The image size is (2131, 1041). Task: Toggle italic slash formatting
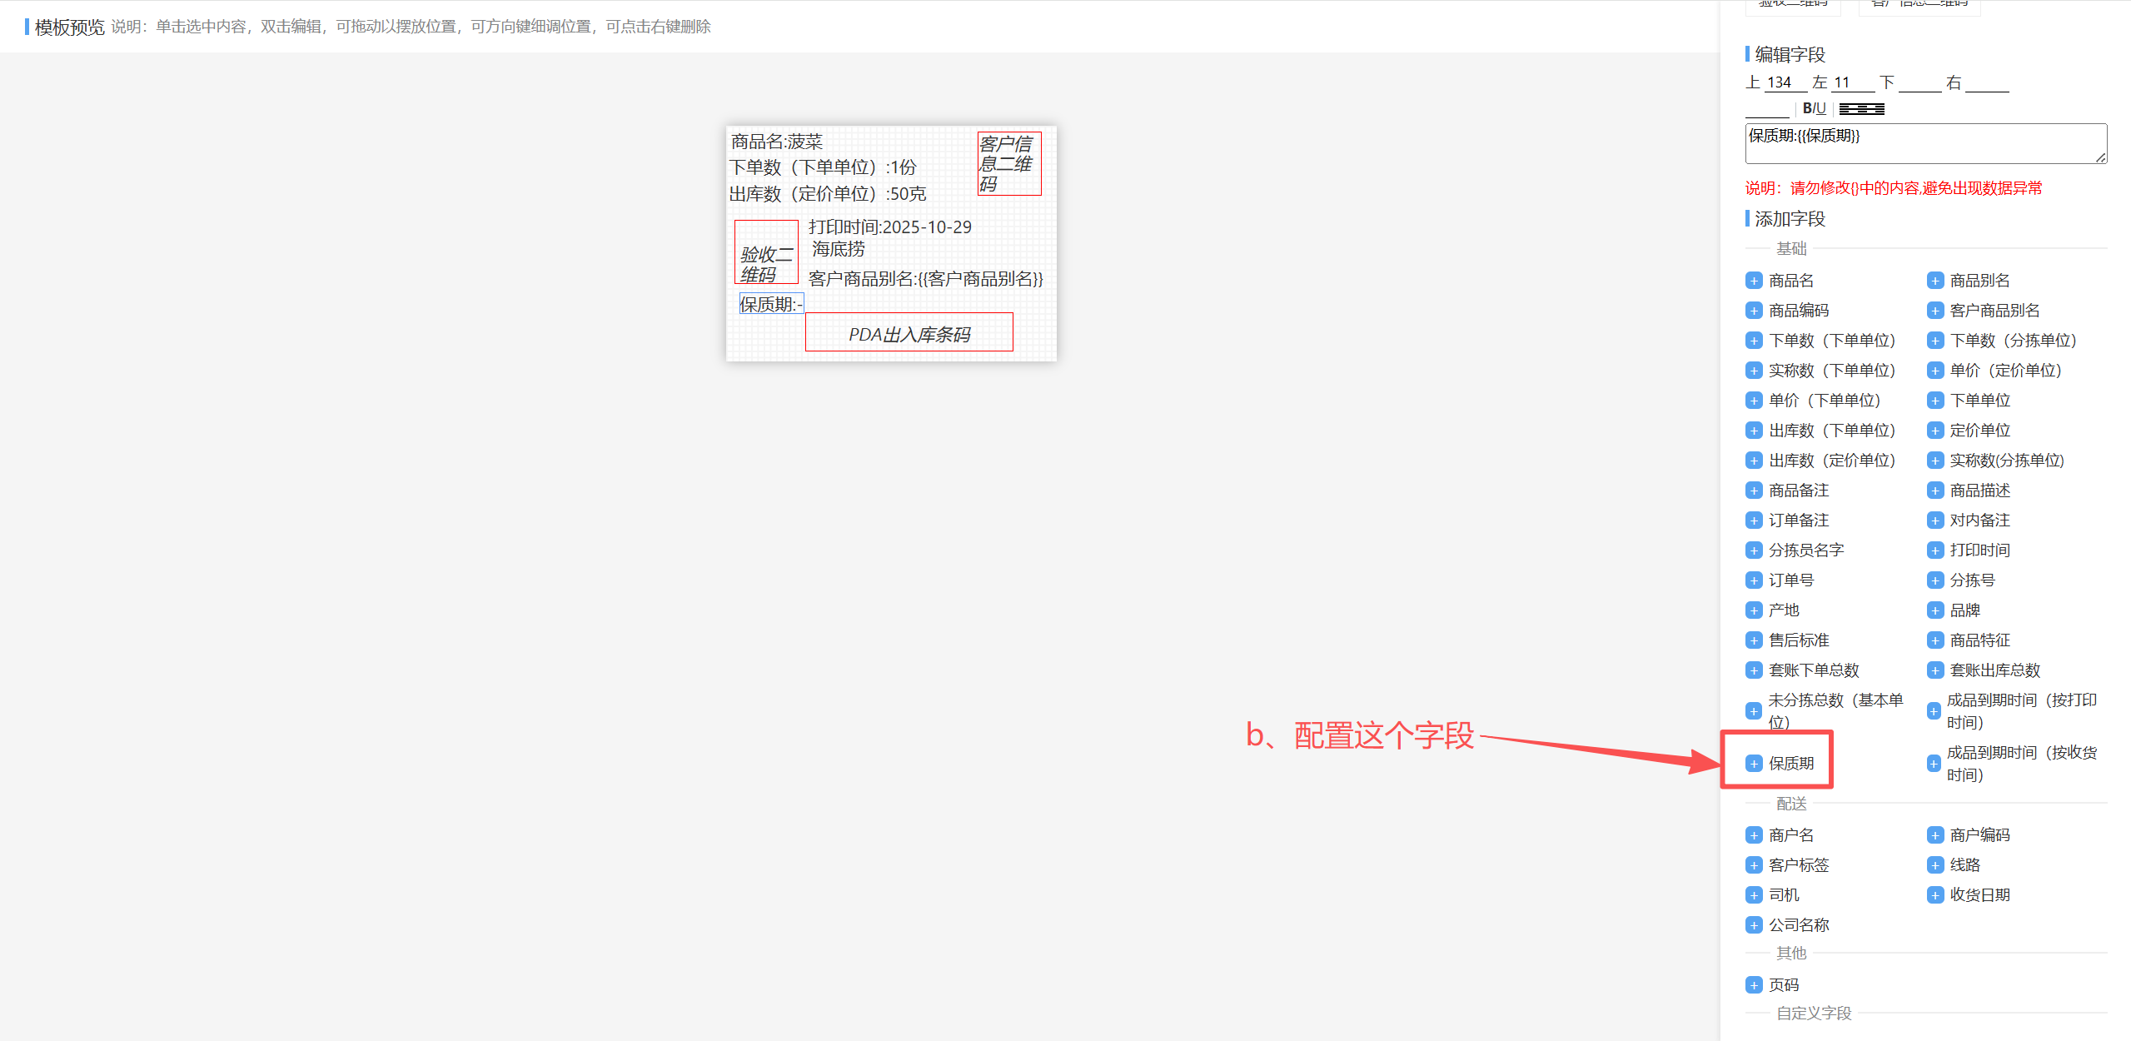tap(1814, 108)
